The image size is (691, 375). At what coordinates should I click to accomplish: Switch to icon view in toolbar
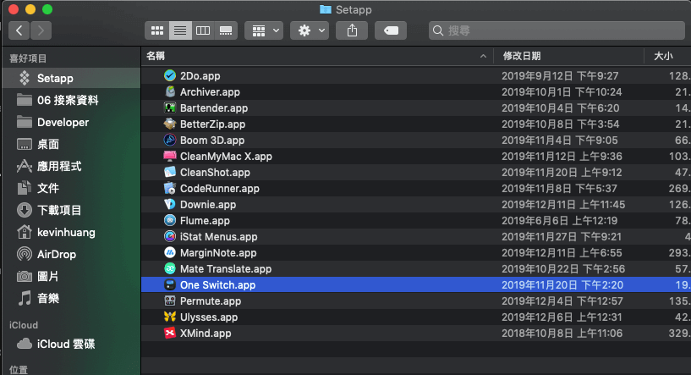point(156,30)
